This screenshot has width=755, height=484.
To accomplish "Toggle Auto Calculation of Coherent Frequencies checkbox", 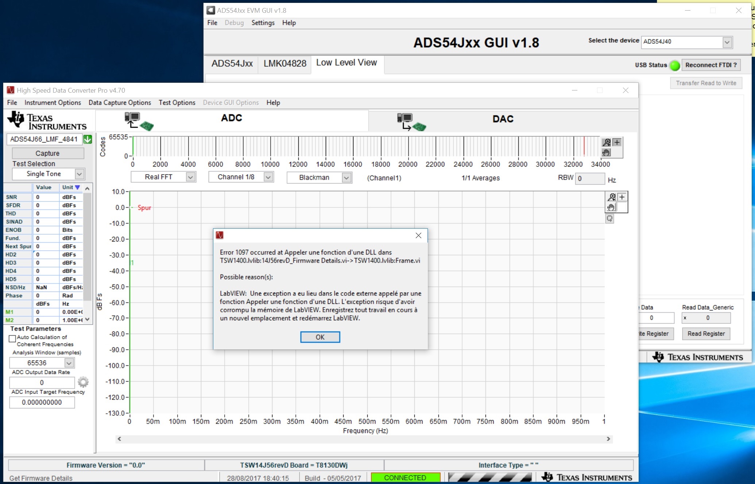I will pyautogui.click(x=12, y=338).
